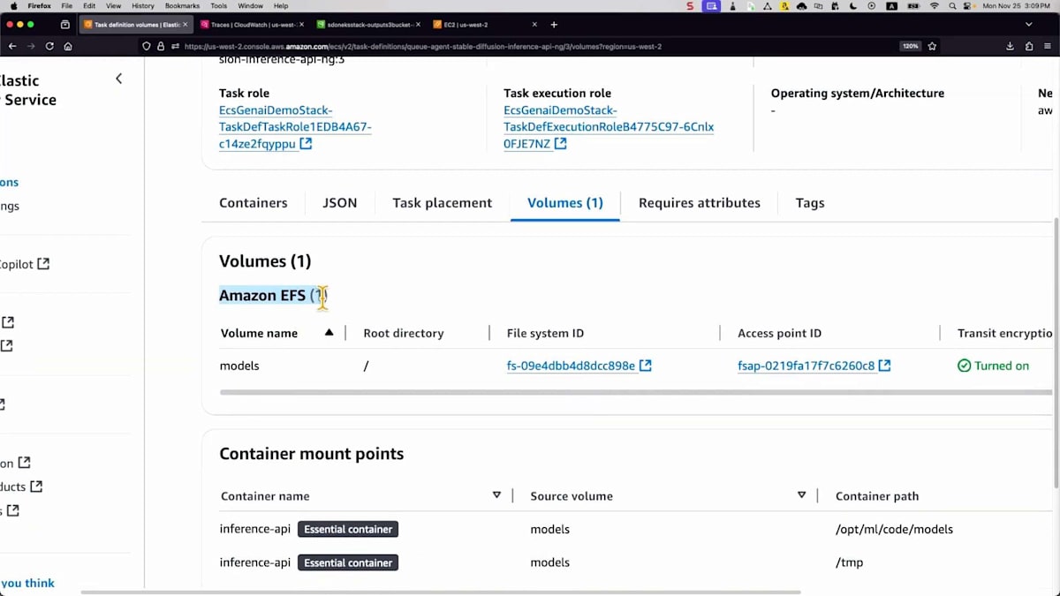
Task: Switch to the Containers tab
Action: [254, 202]
